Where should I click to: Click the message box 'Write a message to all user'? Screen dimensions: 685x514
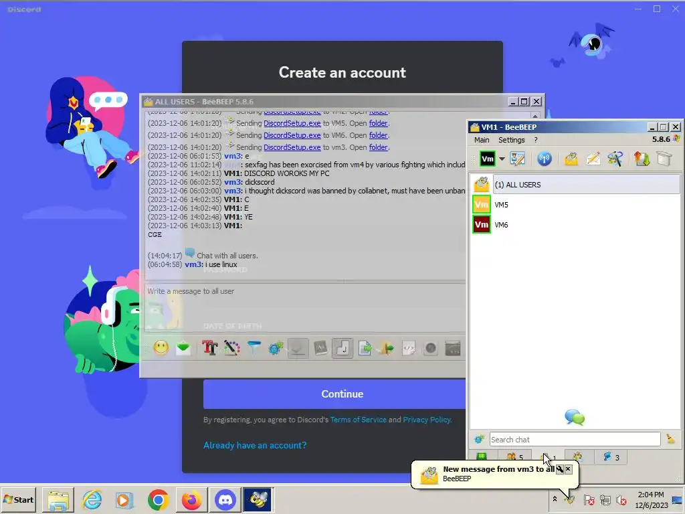(305, 308)
